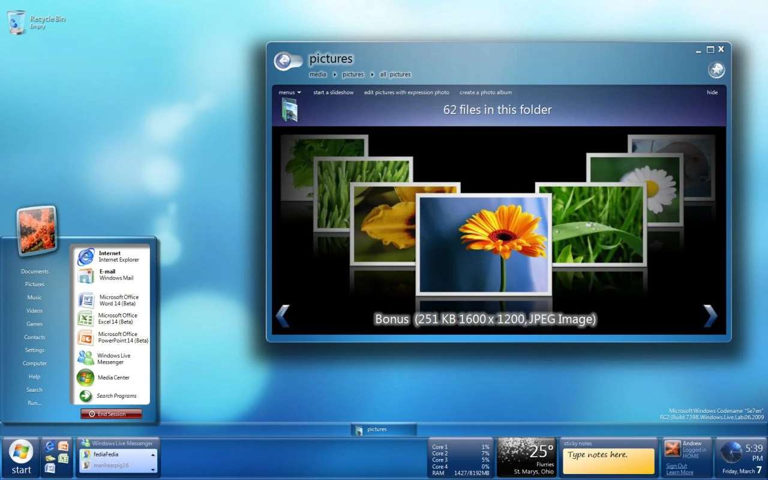Image resolution: width=768 pixels, height=480 pixels.
Task: Click the Sign Out link
Action: (676, 466)
